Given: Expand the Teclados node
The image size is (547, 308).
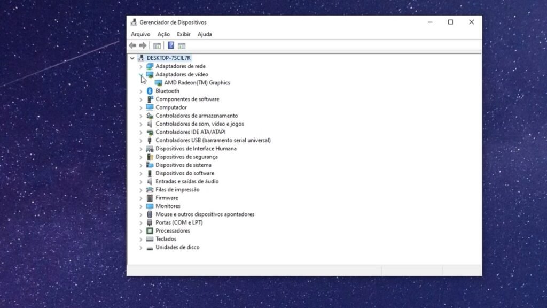Looking at the screenshot, I should [x=141, y=239].
